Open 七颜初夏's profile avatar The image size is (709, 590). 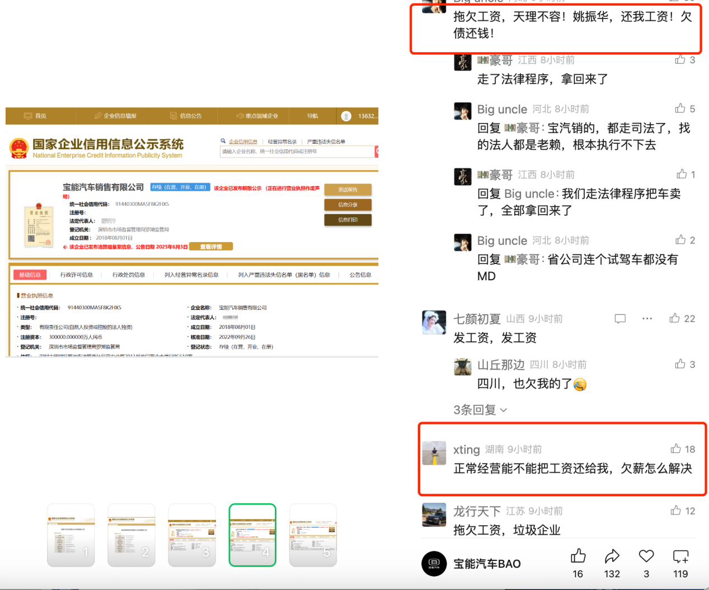click(434, 322)
